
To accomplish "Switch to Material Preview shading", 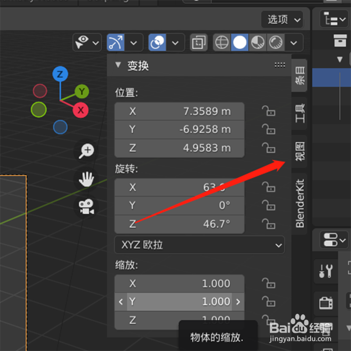I will point(257,42).
